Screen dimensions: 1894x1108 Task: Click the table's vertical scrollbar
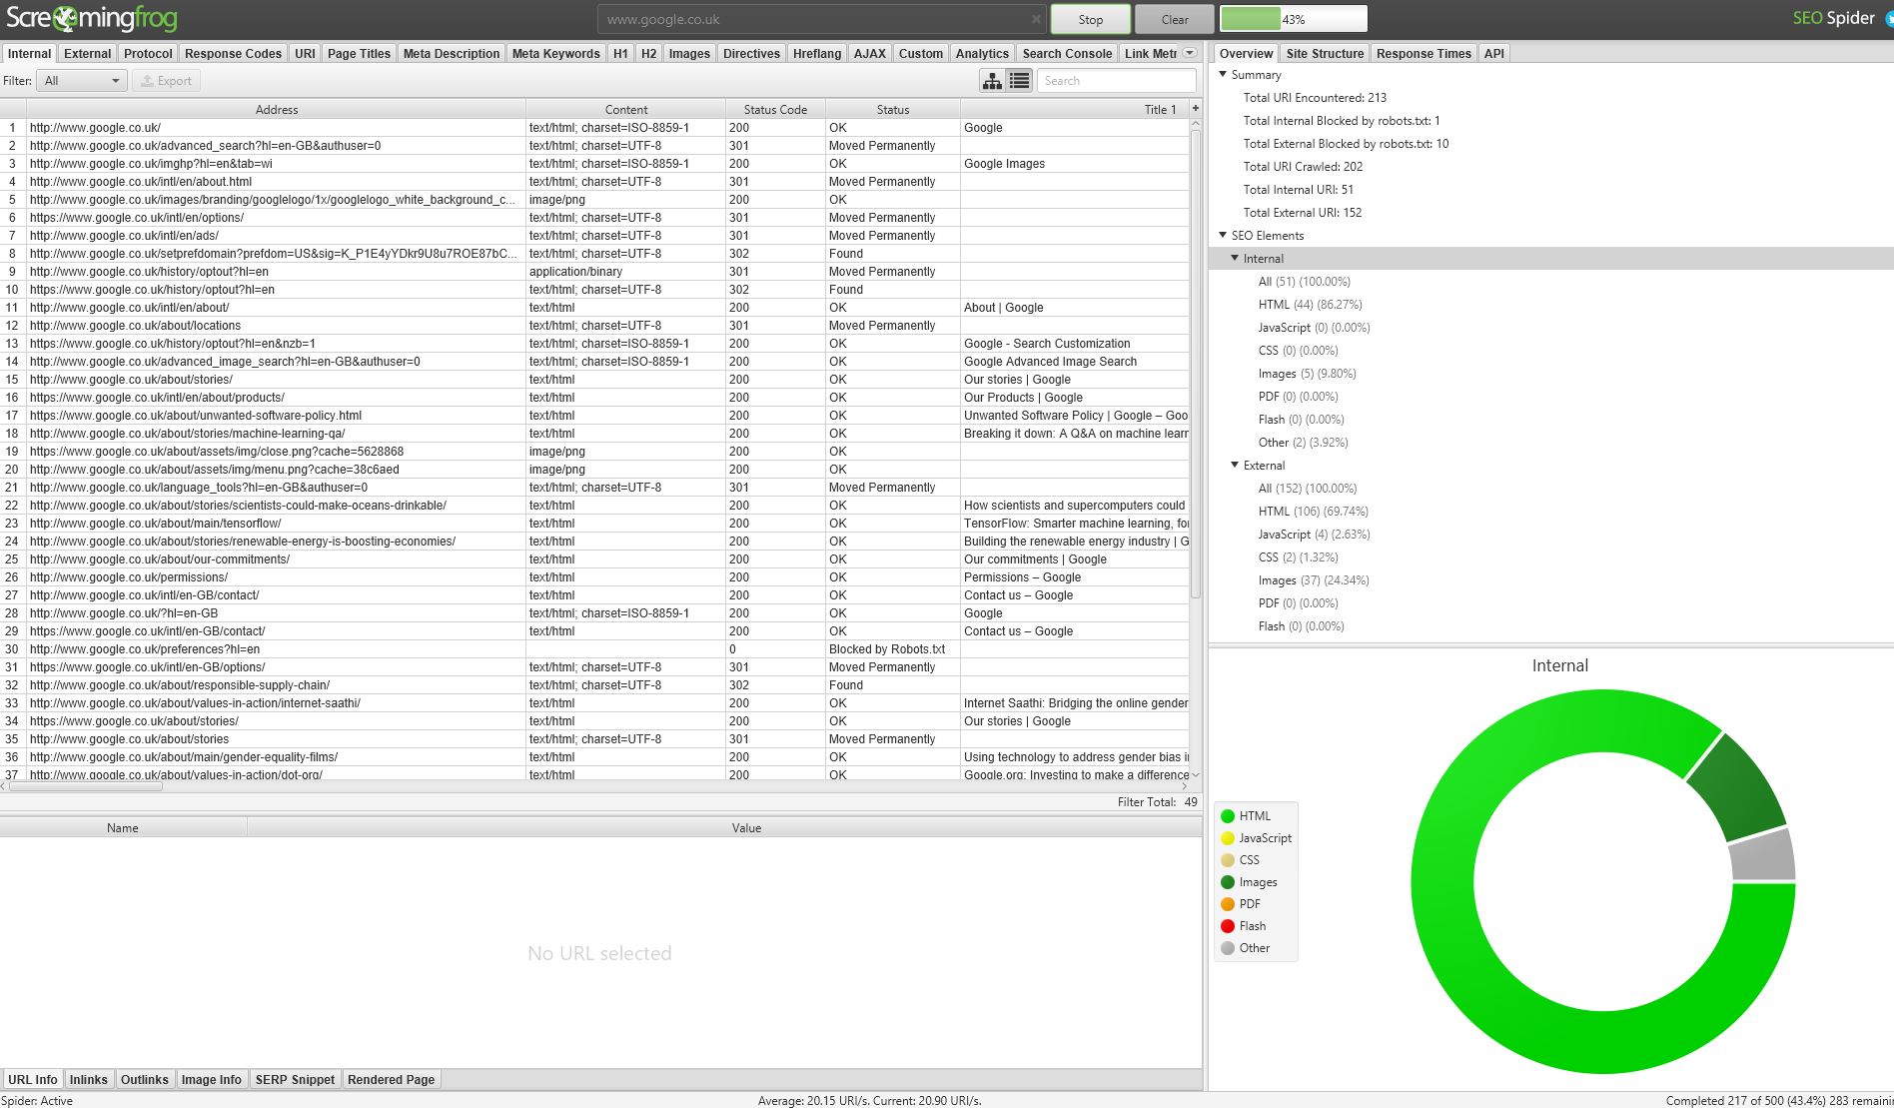1195,365
